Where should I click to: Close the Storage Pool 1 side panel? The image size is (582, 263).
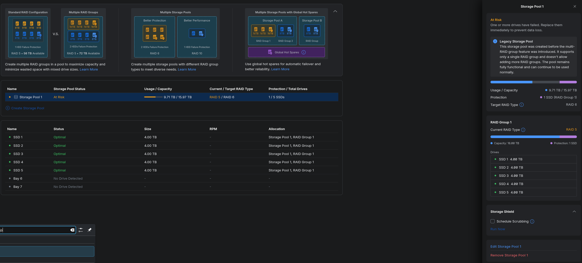[575, 6]
